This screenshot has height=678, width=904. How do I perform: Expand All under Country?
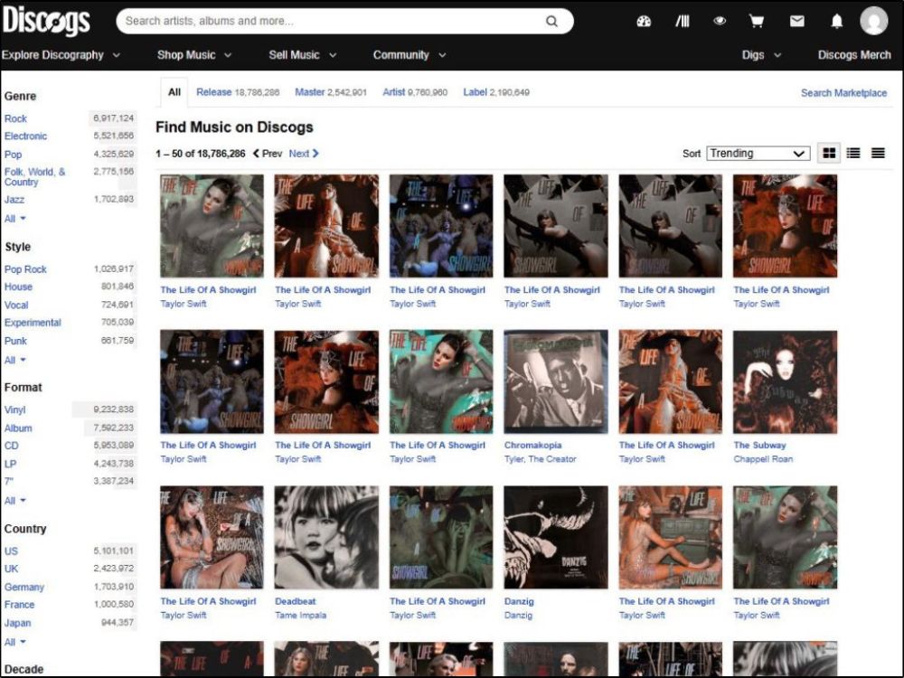pyautogui.click(x=15, y=642)
